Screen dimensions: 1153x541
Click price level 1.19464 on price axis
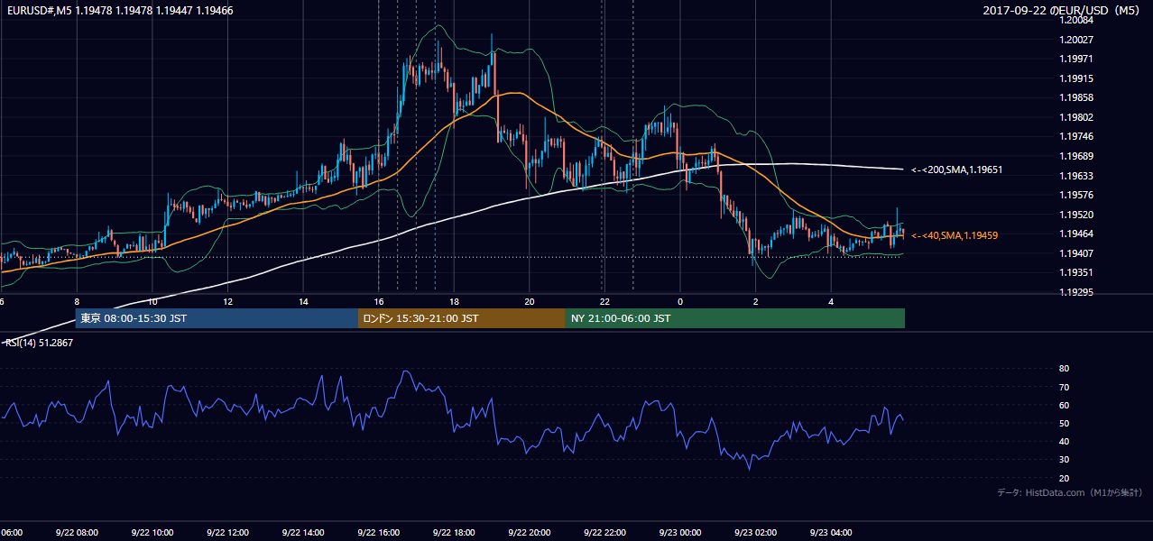point(1077,234)
